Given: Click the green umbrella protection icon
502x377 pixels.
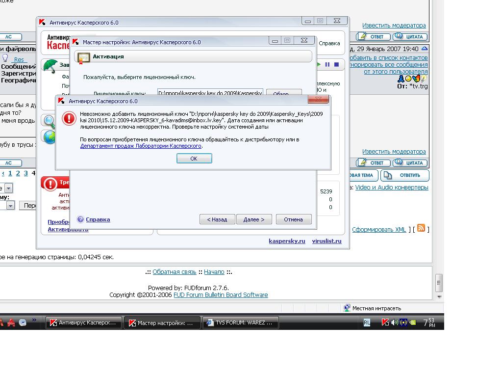Looking at the screenshot, I should [50, 66].
